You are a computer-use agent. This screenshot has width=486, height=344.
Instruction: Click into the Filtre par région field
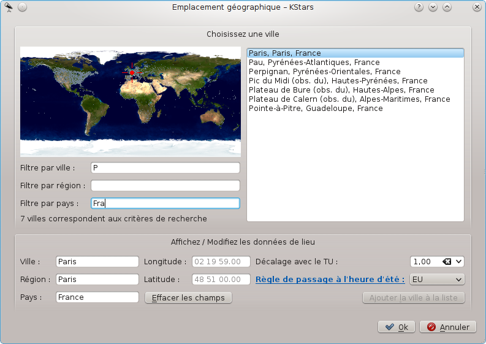(x=165, y=186)
